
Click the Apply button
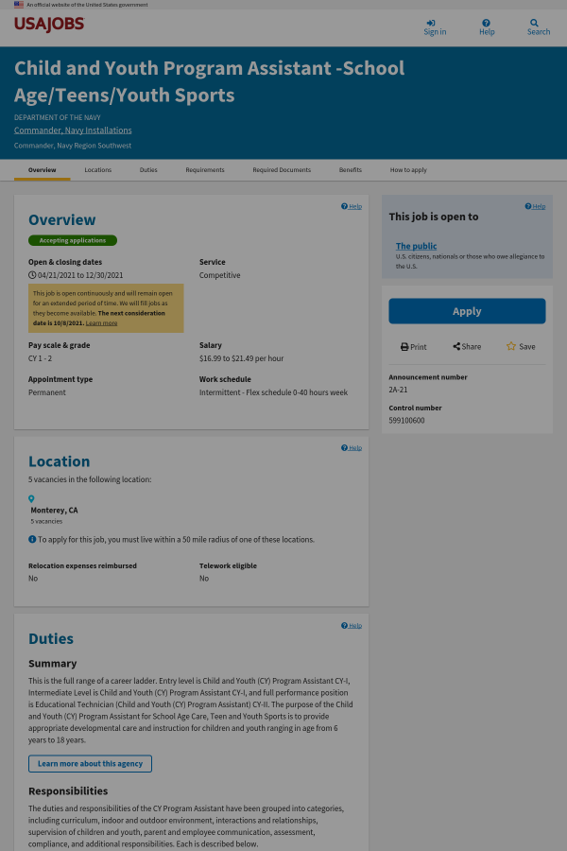[x=467, y=311]
